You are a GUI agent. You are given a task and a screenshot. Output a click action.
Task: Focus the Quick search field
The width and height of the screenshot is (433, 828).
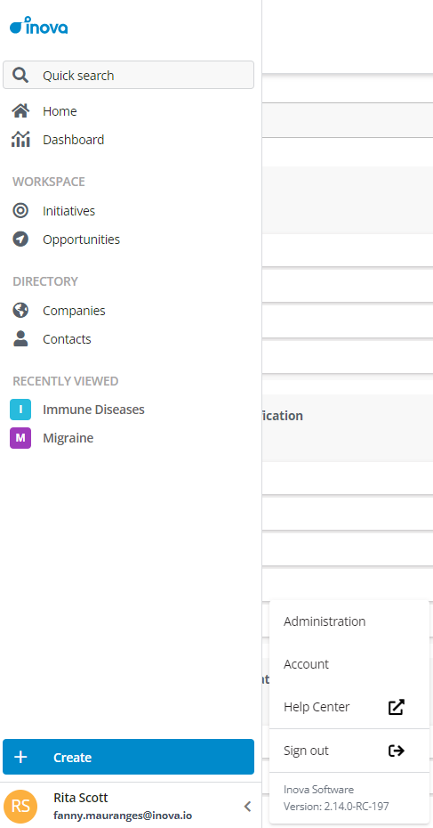click(128, 75)
